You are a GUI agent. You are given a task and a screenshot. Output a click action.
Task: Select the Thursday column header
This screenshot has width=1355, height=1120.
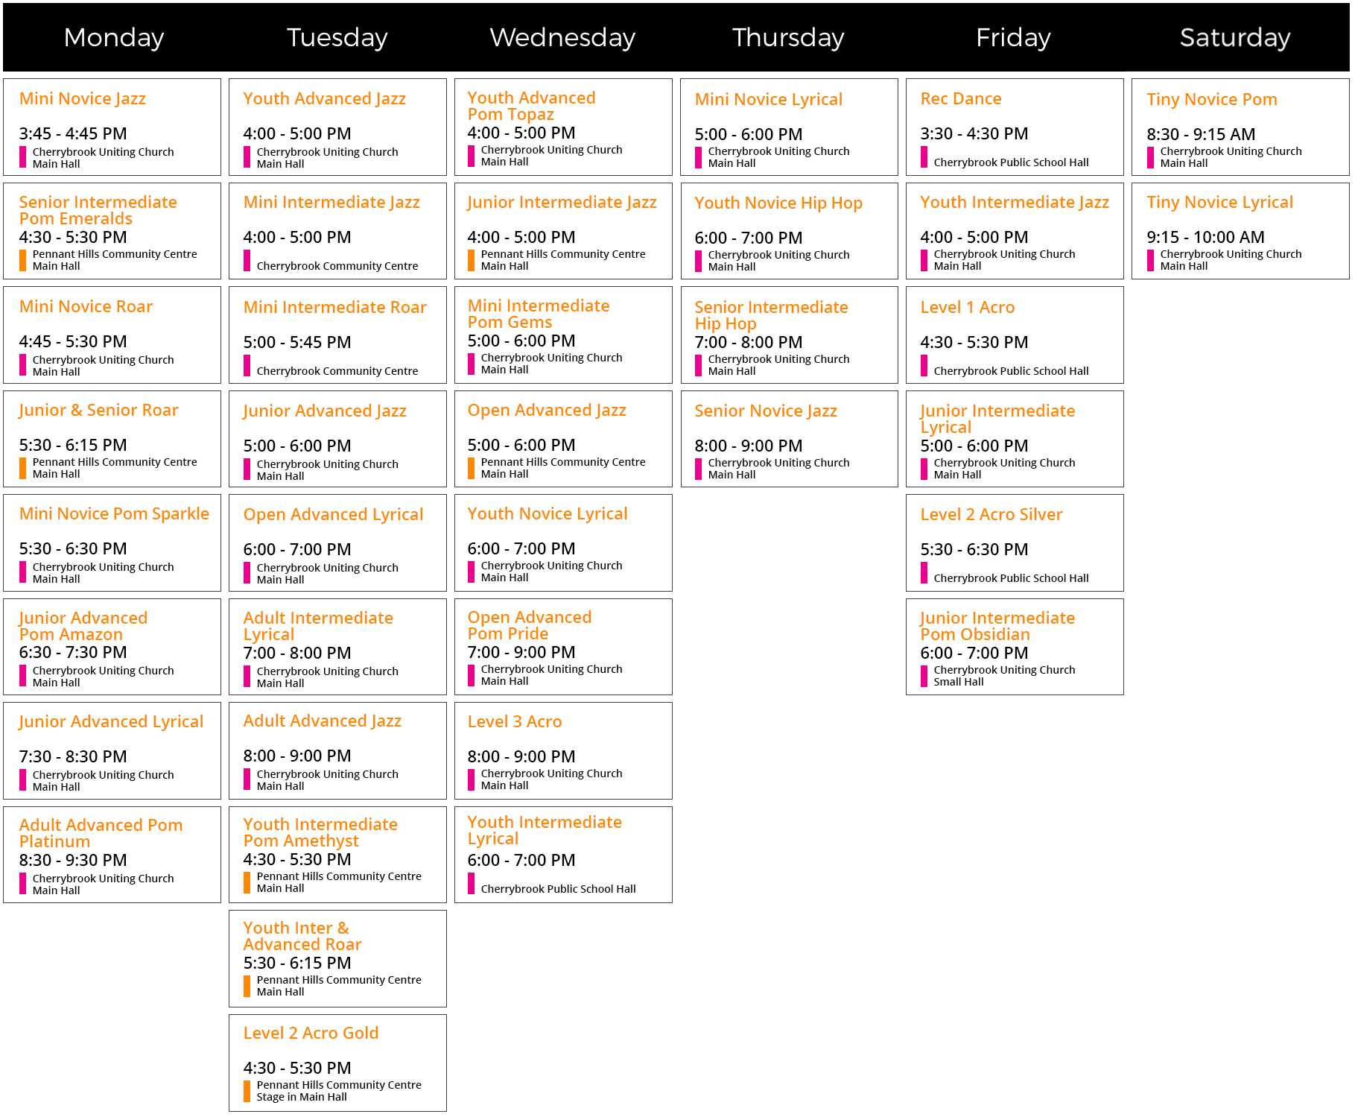788,37
